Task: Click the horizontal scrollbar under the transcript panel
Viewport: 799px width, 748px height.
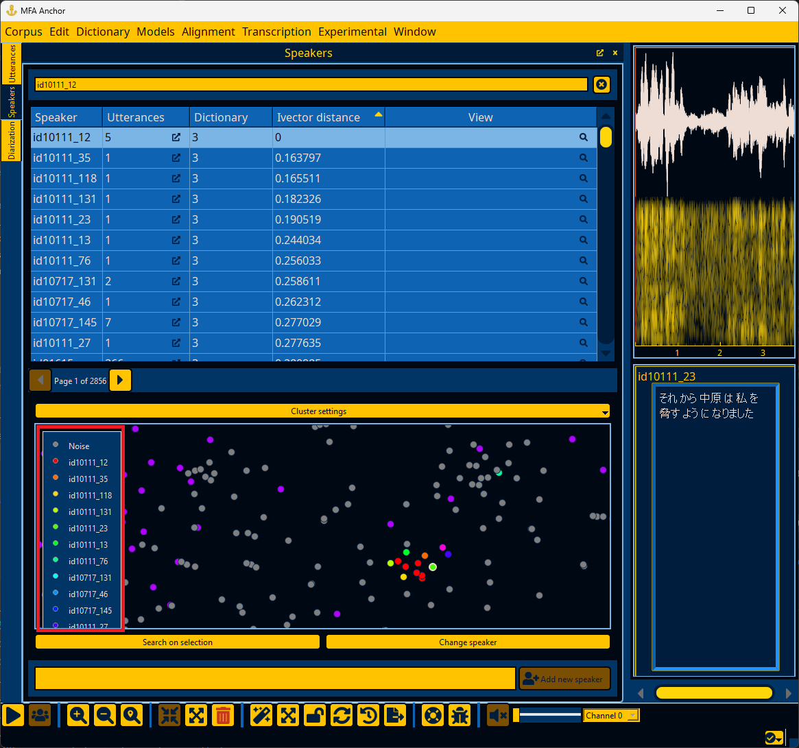Action: click(714, 693)
